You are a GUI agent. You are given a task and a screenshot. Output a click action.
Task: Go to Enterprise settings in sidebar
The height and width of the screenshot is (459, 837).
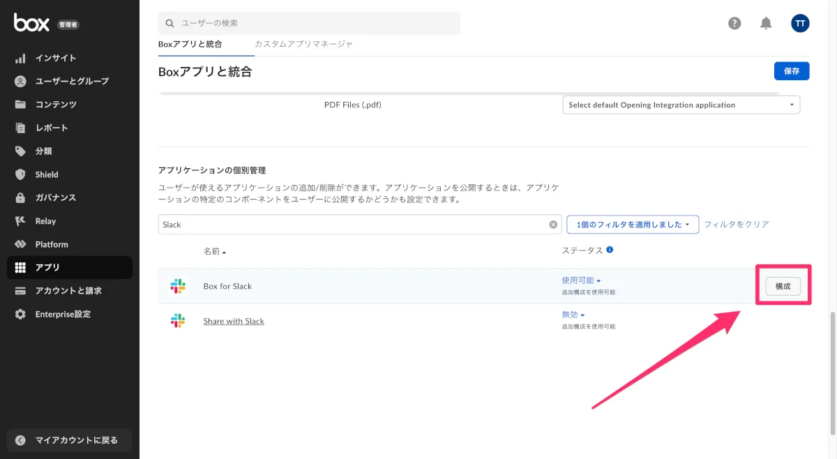tap(63, 314)
